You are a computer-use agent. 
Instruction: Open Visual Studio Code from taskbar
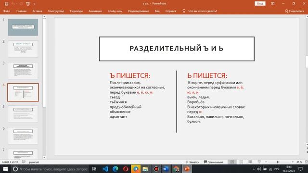coord(105,169)
